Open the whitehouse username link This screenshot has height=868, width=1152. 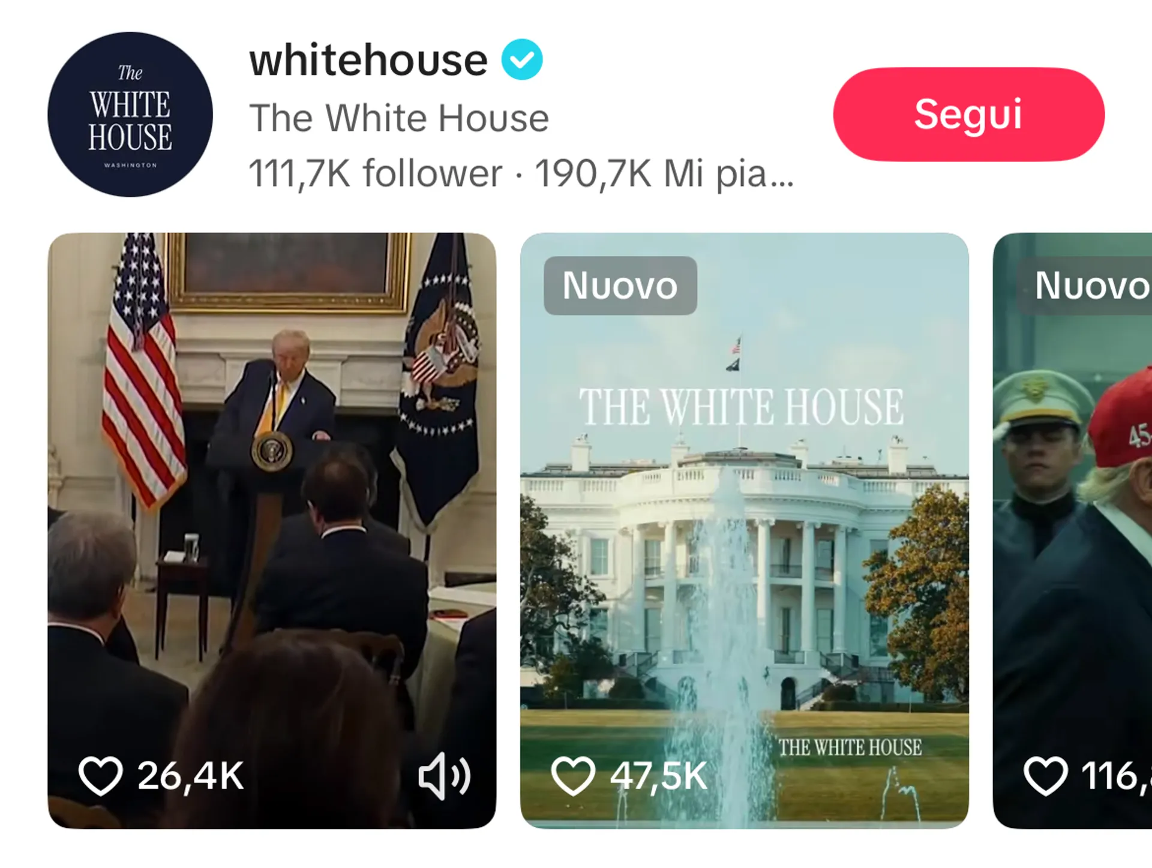point(368,60)
